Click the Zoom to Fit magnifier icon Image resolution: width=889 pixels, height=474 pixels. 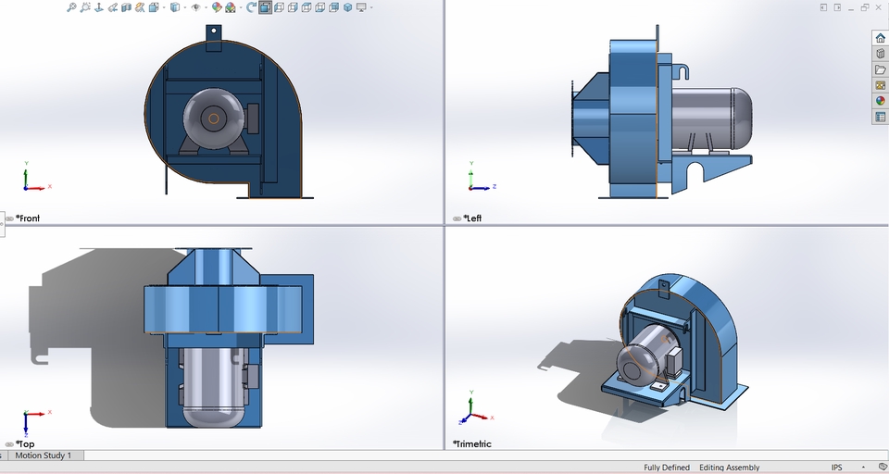click(x=71, y=7)
